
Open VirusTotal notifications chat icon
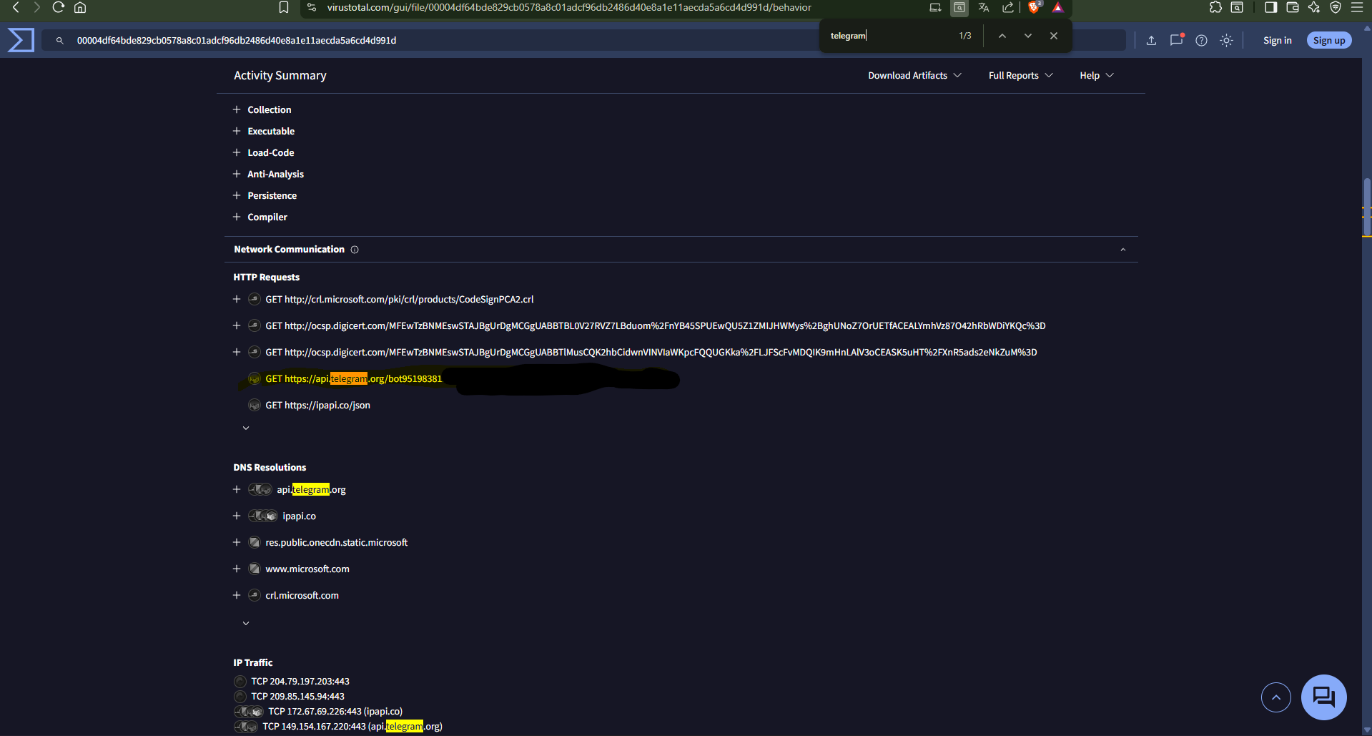click(1176, 40)
